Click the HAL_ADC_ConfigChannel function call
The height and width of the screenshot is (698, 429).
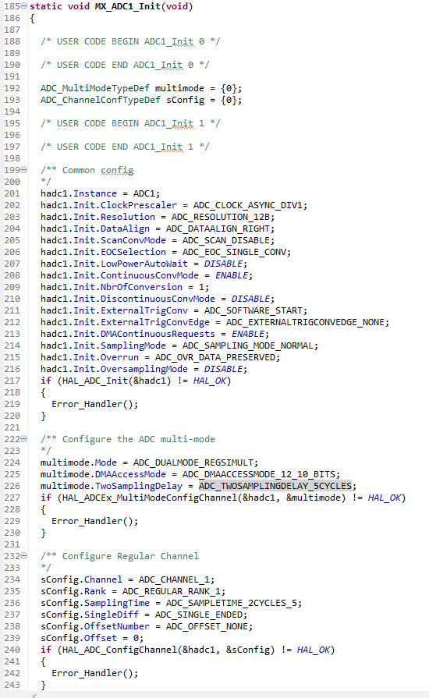coord(119,650)
